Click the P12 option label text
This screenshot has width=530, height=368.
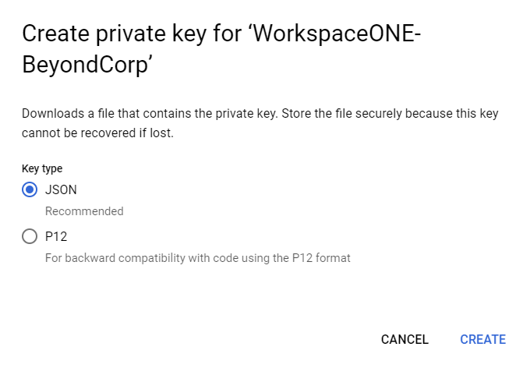56,236
